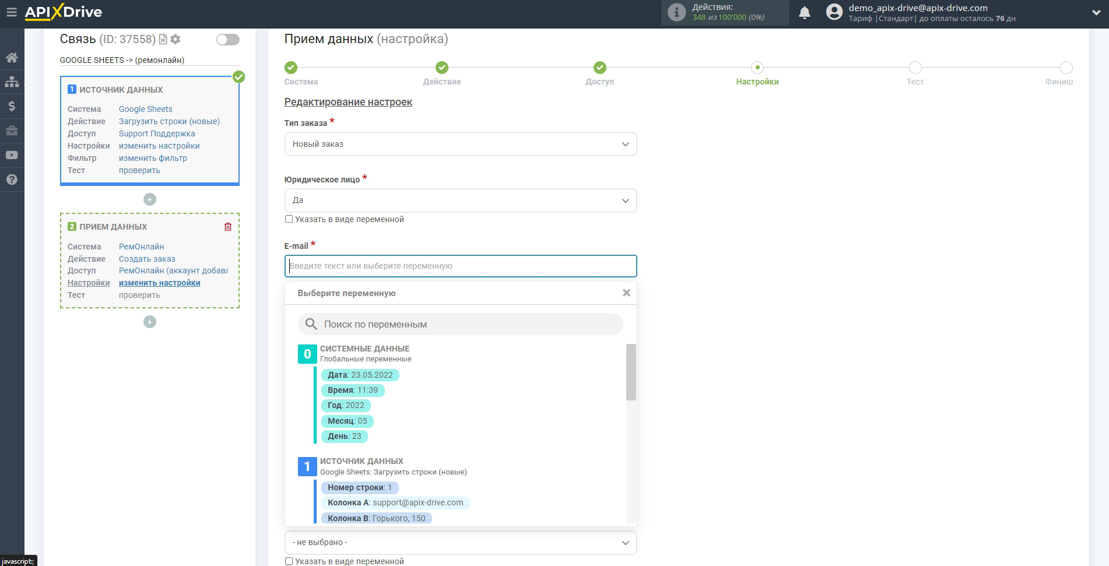The height and width of the screenshot is (566, 1109).
Task: Open the home icon in sidebar
Action: click(12, 58)
